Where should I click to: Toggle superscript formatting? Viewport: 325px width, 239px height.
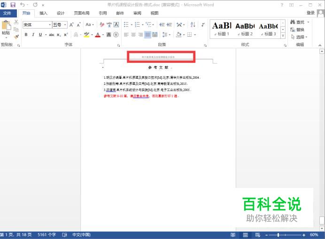point(66,35)
